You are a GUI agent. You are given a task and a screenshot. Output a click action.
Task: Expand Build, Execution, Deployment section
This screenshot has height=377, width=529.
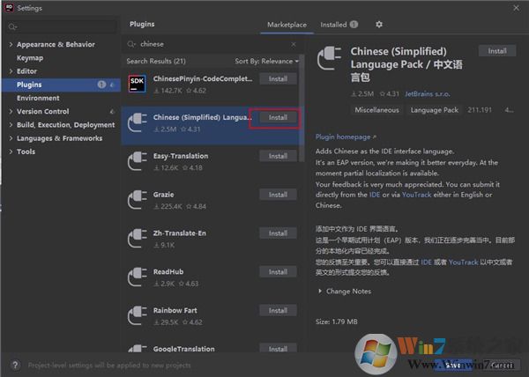coord(11,125)
